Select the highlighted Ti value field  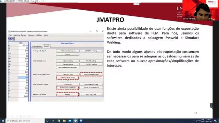23,78
